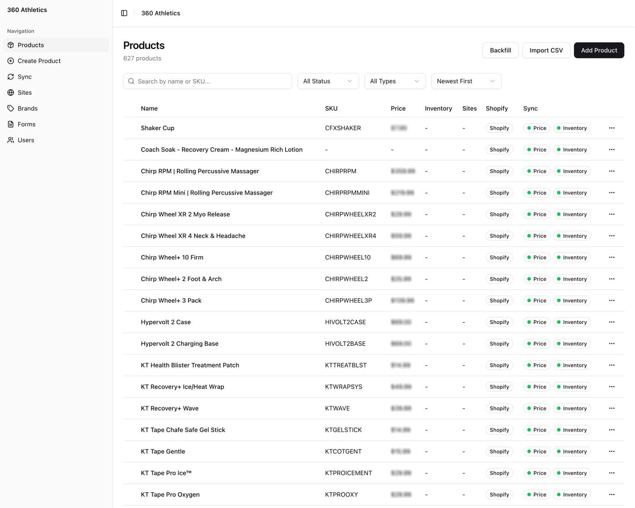The height and width of the screenshot is (508, 635).
Task: Click the Price column header
Action: pyautogui.click(x=398, y=108)
